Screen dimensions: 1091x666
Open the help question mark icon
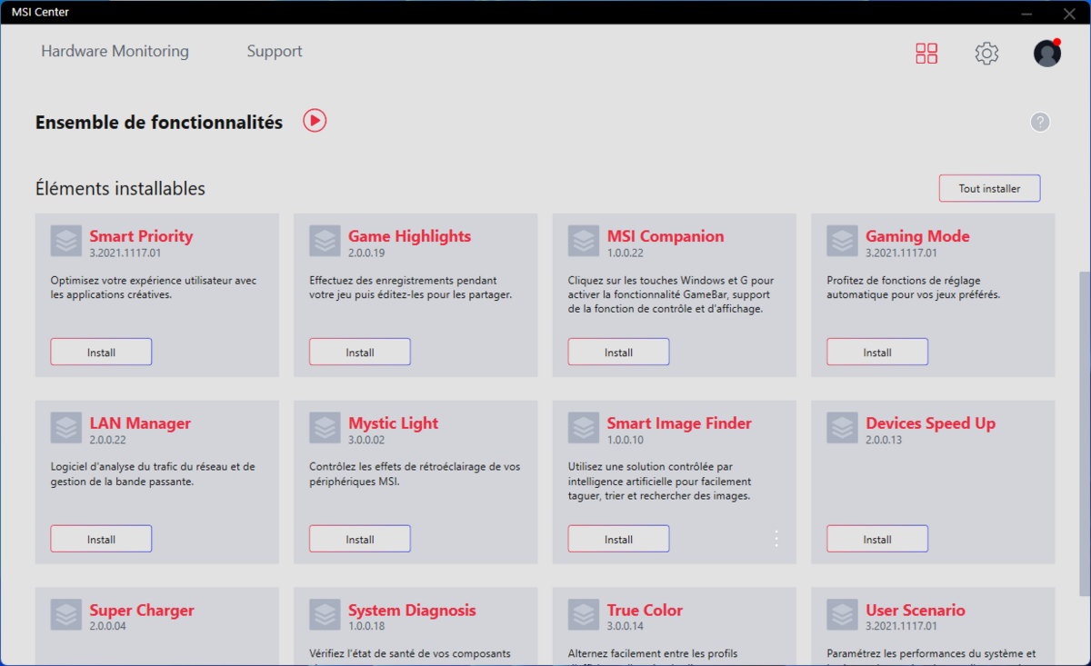1040,122
